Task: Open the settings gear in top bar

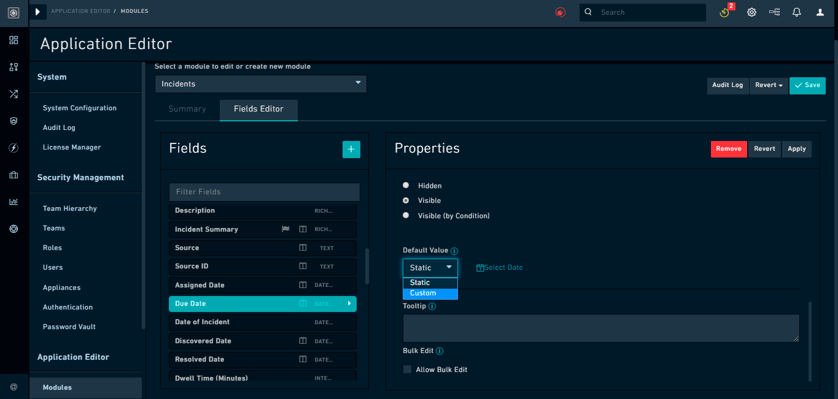Action: tap(751, 12)
